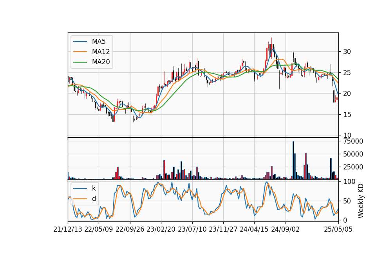Click the tallest volume bar near 75000

(x=293, y=160)
